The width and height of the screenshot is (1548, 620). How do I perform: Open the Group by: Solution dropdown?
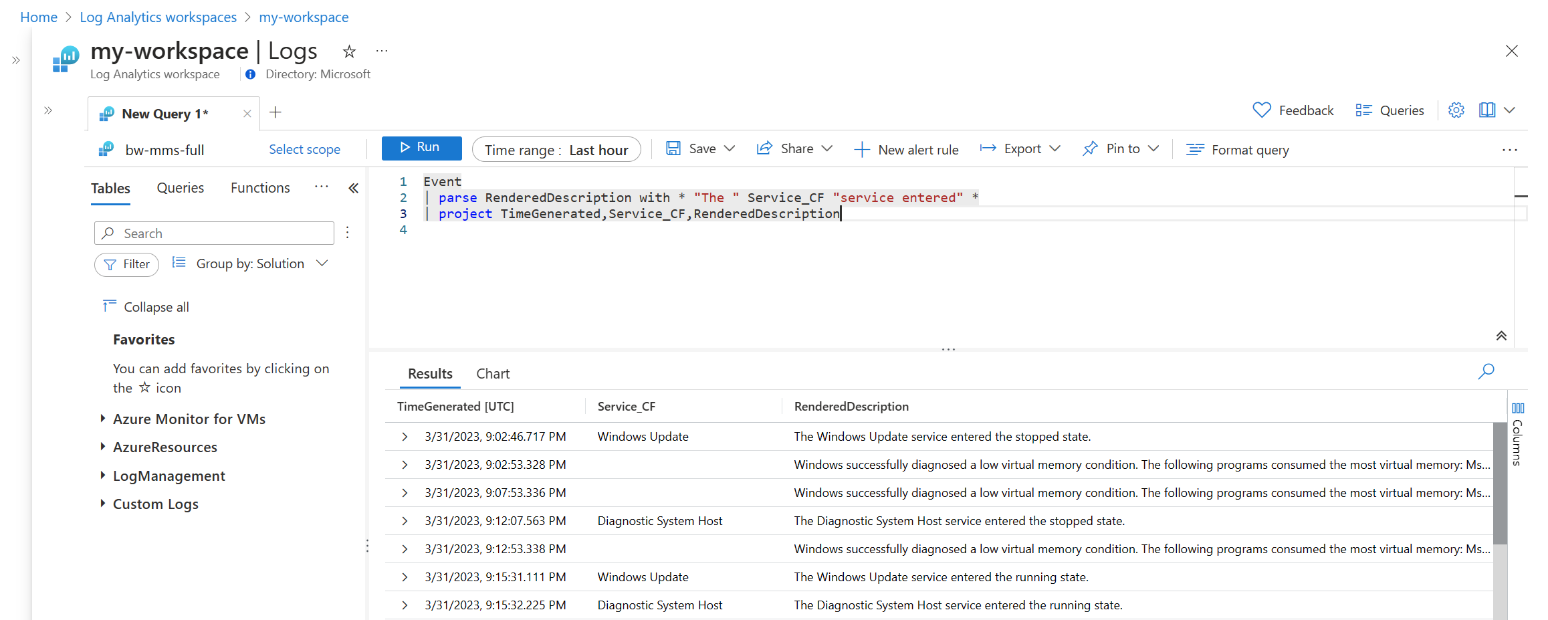point(251,264)
